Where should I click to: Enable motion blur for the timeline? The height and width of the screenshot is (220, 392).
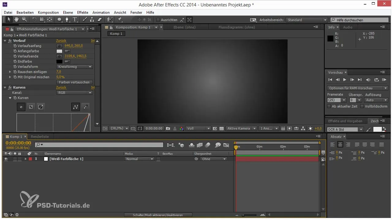tap(208, 145)
